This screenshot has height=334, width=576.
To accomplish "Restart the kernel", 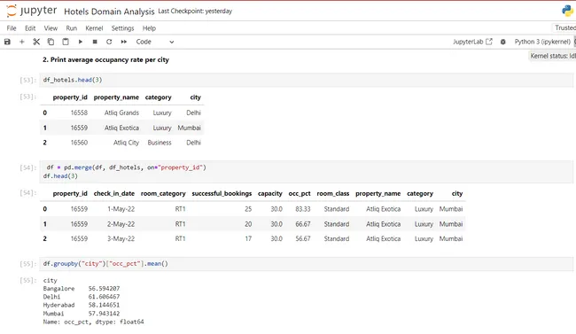I will coord(109,42).
